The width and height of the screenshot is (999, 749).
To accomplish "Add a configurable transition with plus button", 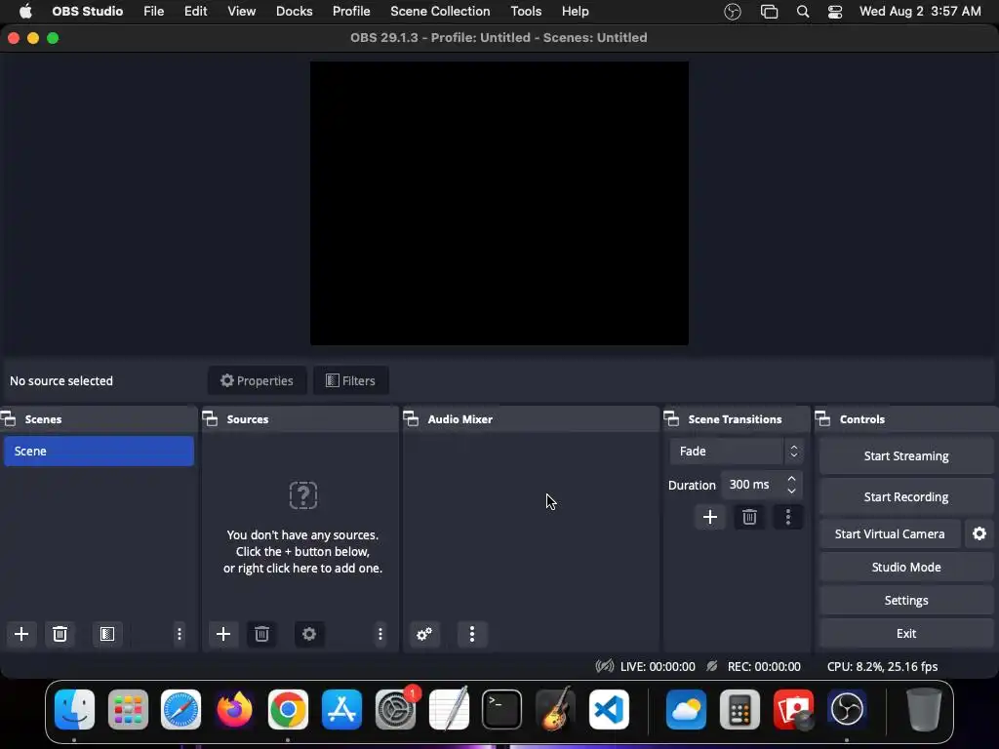I will coord(710,517).
